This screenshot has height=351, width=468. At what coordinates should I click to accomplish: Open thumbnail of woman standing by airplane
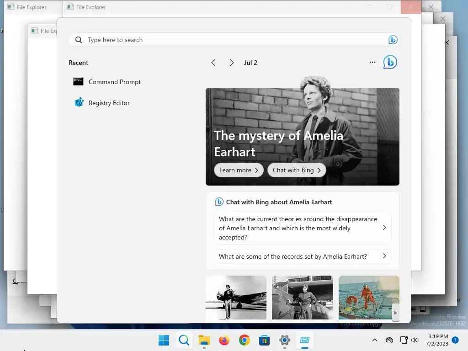tap(236, 298)
